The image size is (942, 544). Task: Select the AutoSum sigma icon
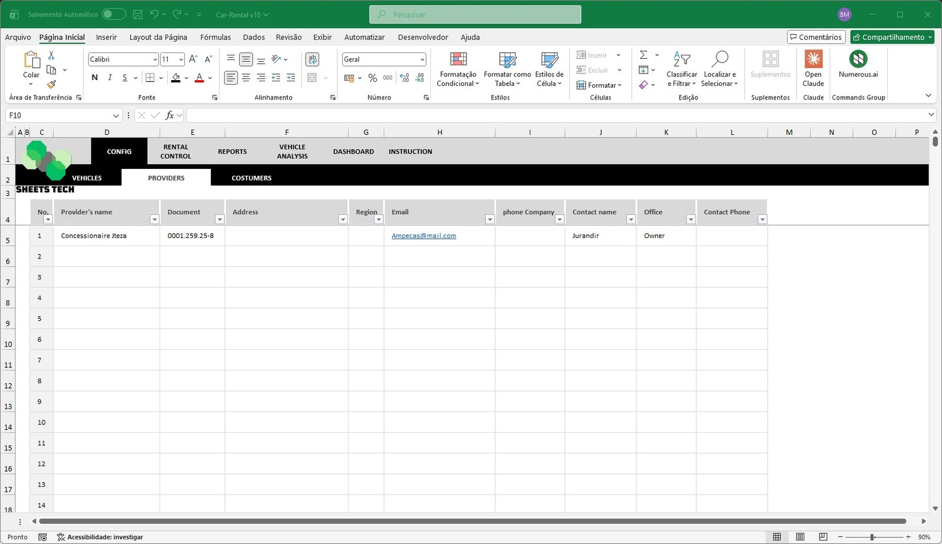(x=643, y=55)
